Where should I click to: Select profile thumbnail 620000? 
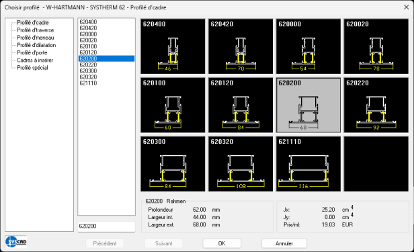pyautogui.click(x=308, y=46)
